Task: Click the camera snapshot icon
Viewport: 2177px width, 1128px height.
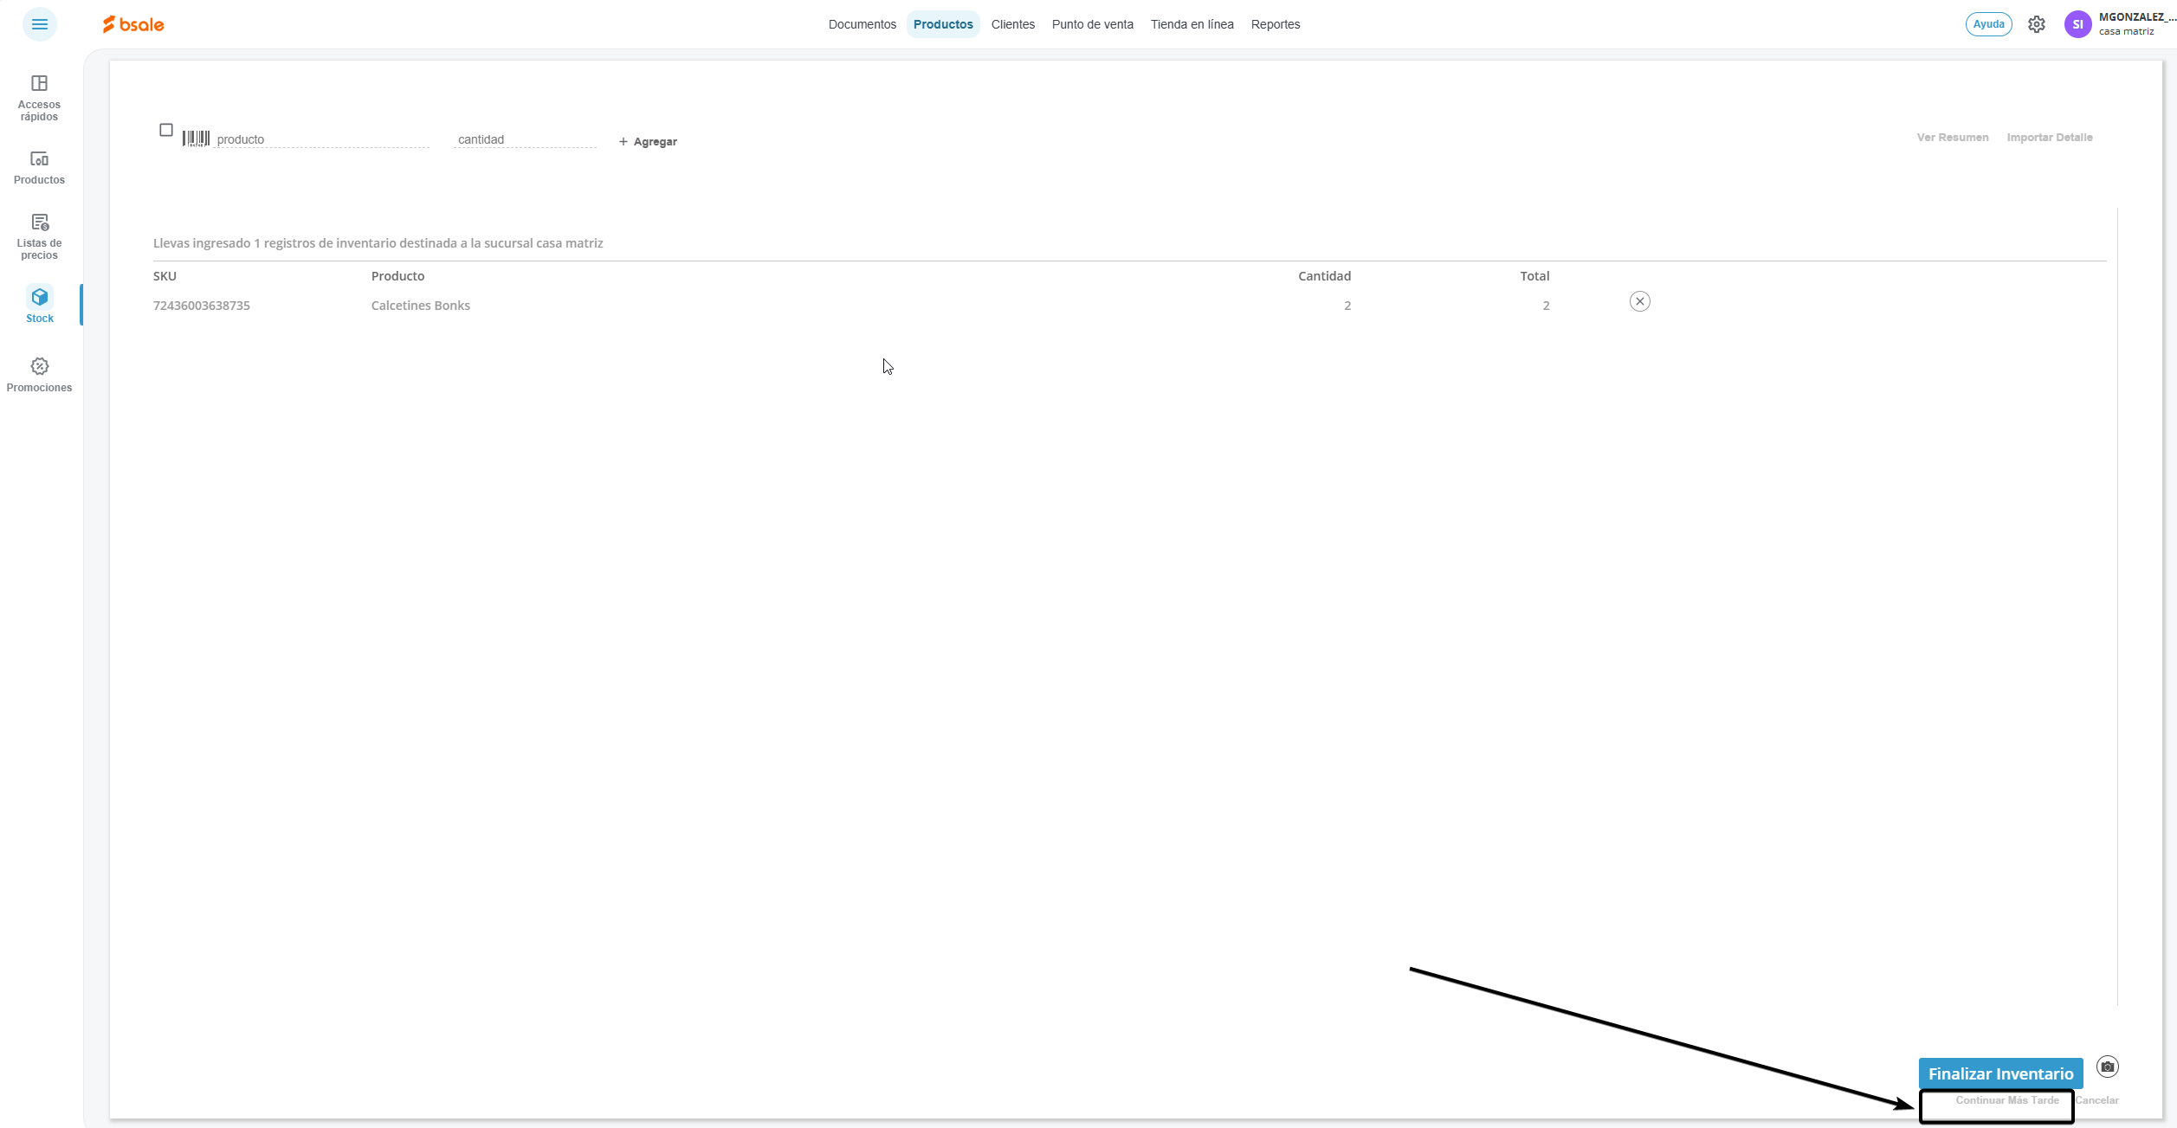Action: pyautogui.click(x=2107, y=1067)
